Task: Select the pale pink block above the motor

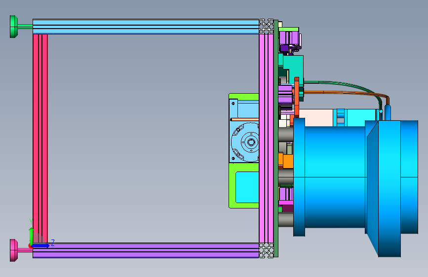Action: (316, 118)
